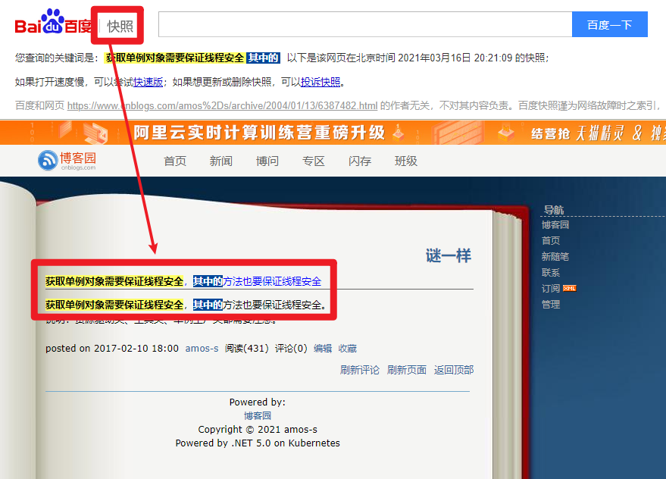Open the post title link 方法也要保证线程安全
666x479 pixels.
[x=272, y=281]
